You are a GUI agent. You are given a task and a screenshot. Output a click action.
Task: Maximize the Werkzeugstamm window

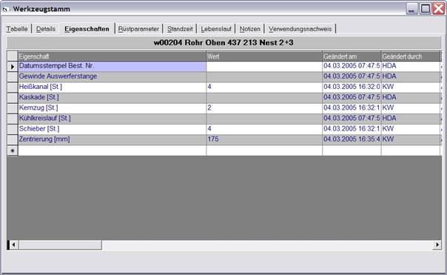click(425, 9)
